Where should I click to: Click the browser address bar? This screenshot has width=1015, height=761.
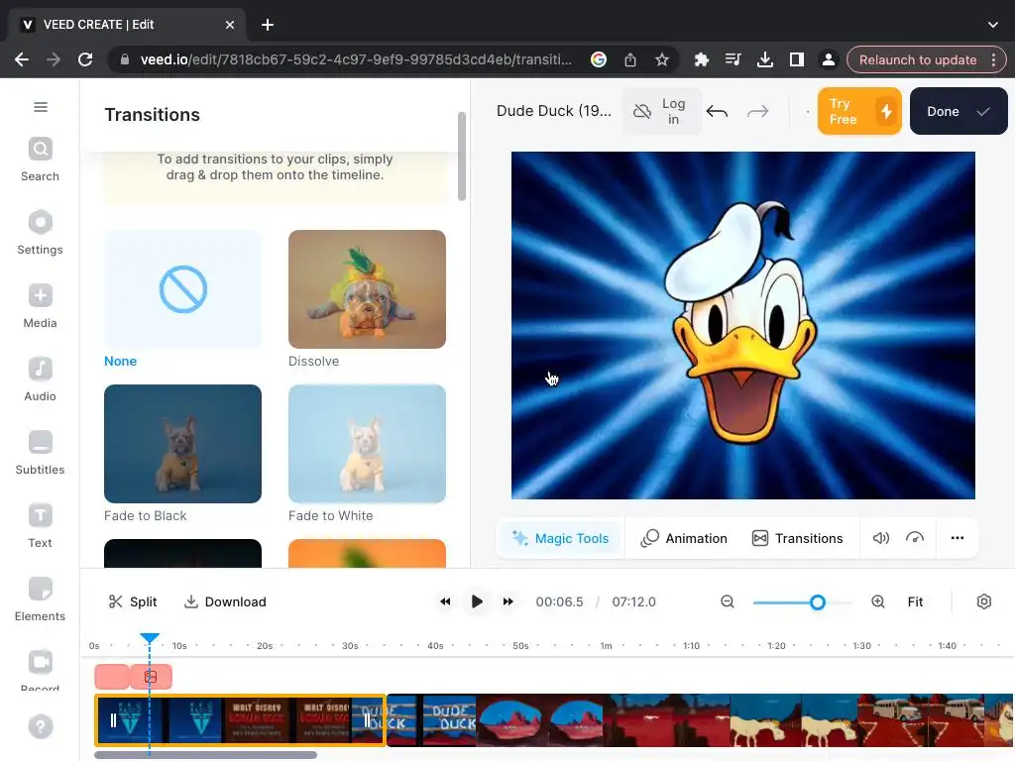tap(355, 59)
